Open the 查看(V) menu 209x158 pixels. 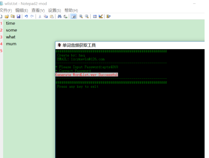coord(38,10)
